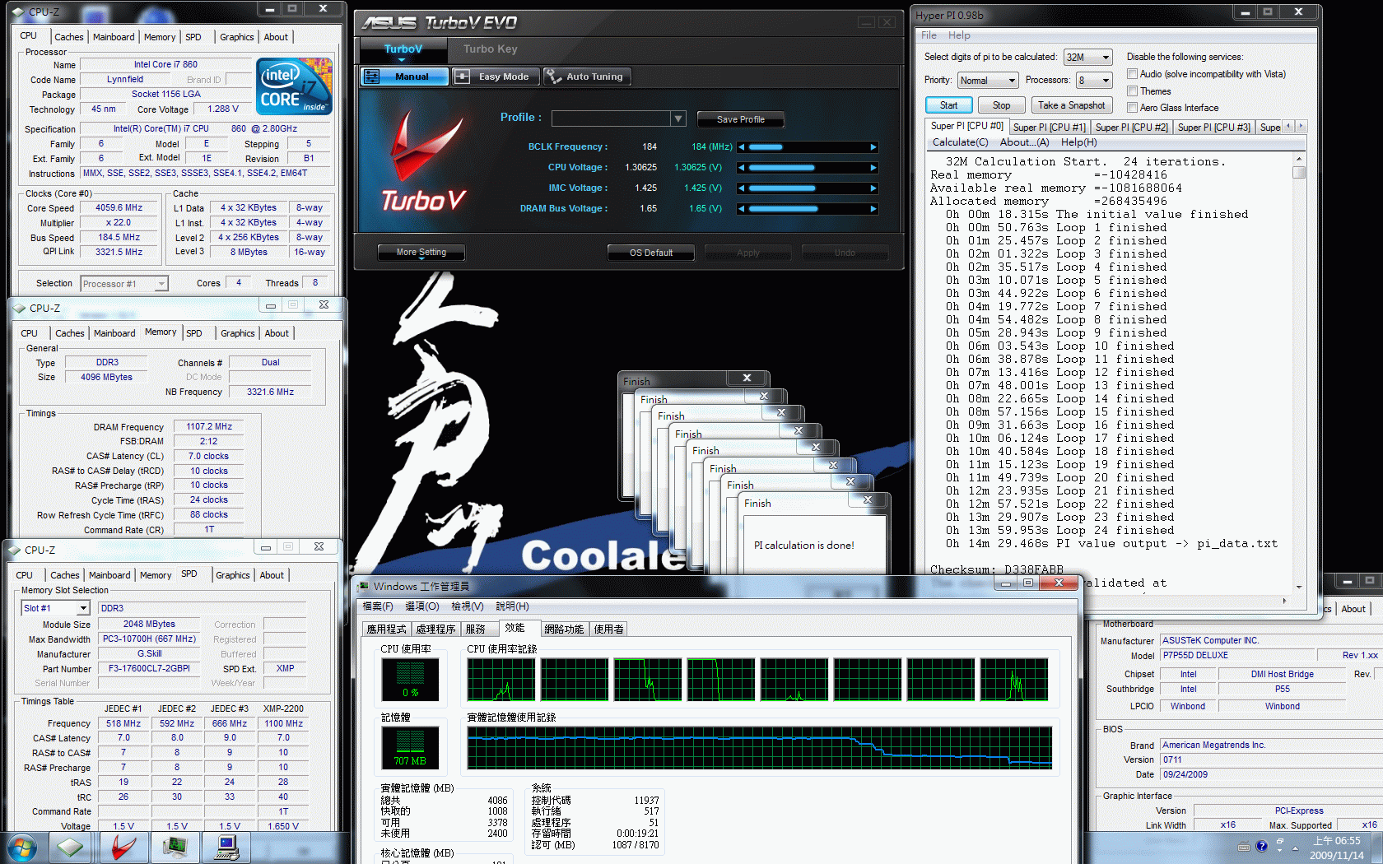Decrease IMC Voltage with left arrow
The width and height of the screenshot is (1383, 864).
[742, 188]
